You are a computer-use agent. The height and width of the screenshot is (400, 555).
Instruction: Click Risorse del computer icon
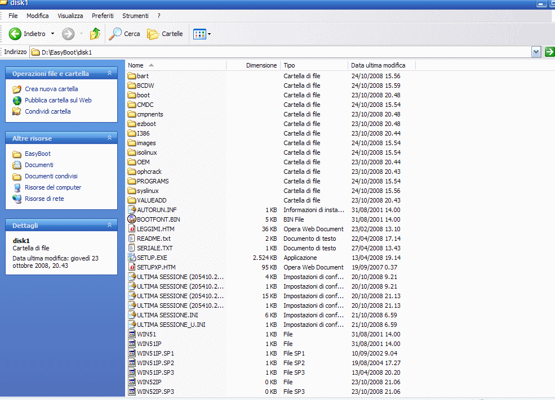[x=17, y=188]
